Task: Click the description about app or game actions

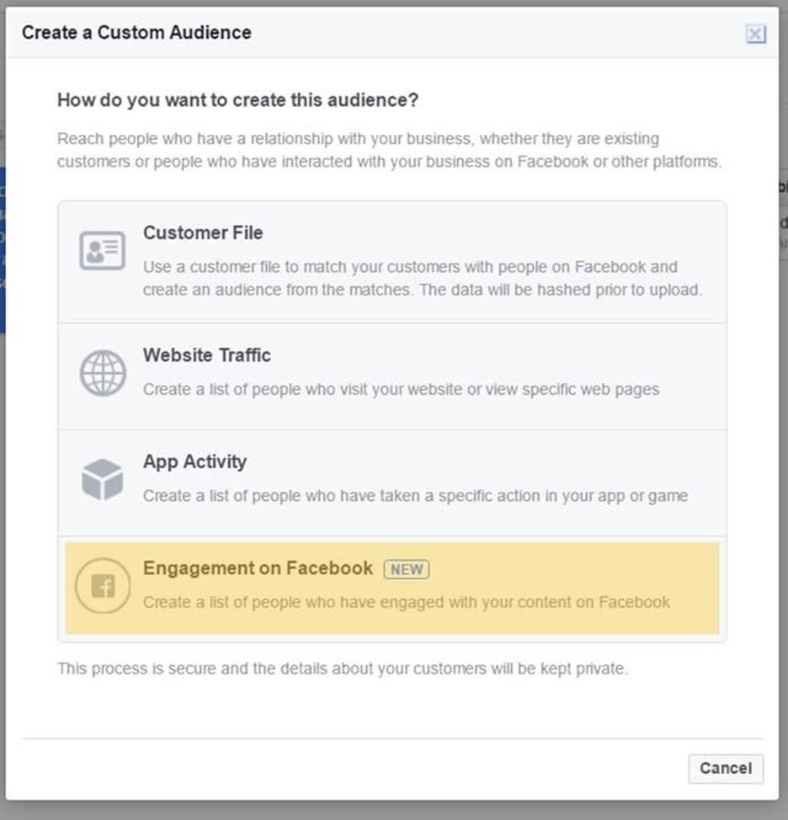Action: [415, 496]
